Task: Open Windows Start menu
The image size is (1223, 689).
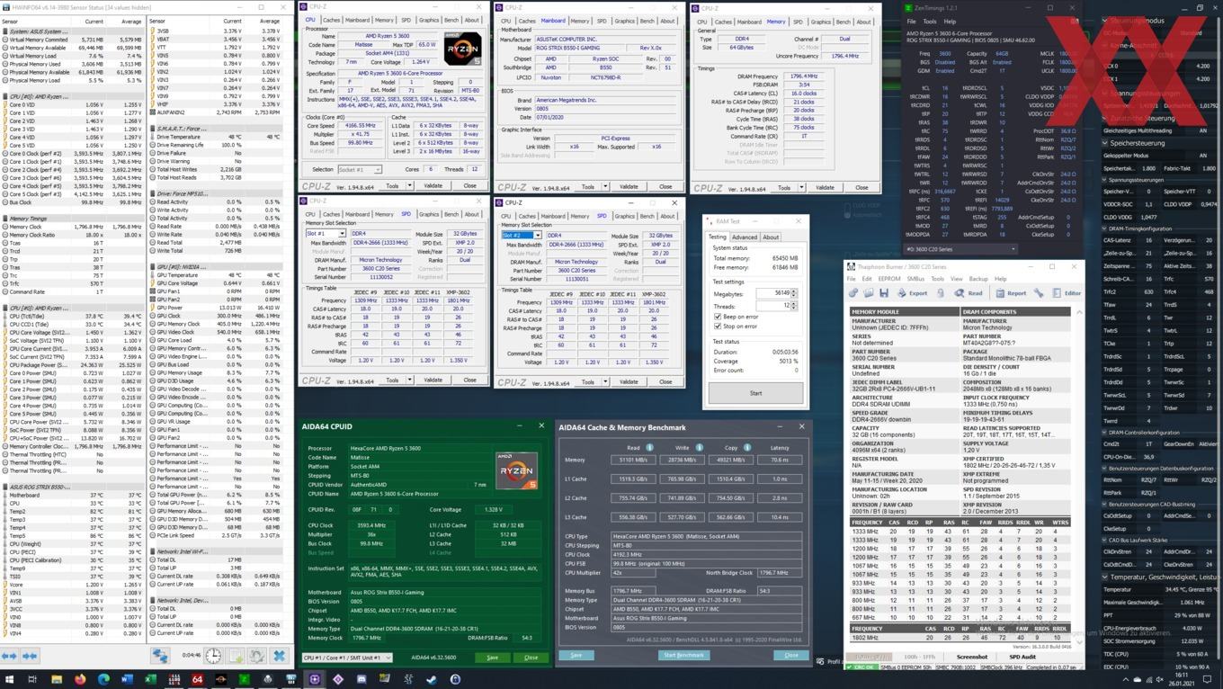Action: 9,679
